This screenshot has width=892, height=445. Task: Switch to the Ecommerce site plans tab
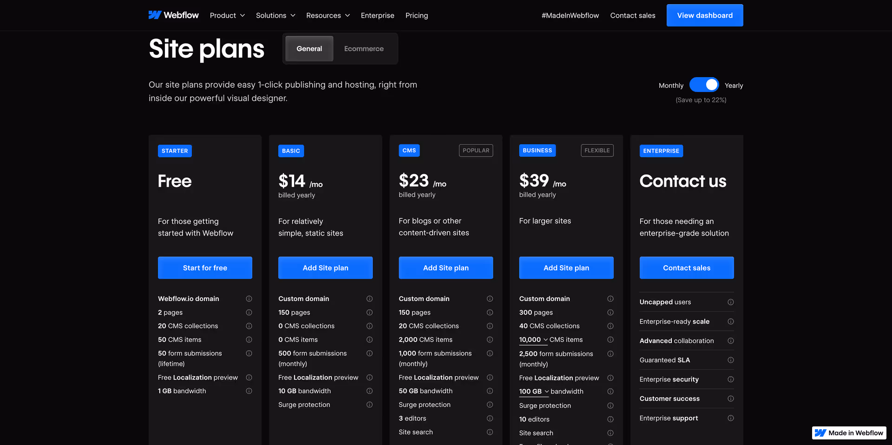[364, 49]
